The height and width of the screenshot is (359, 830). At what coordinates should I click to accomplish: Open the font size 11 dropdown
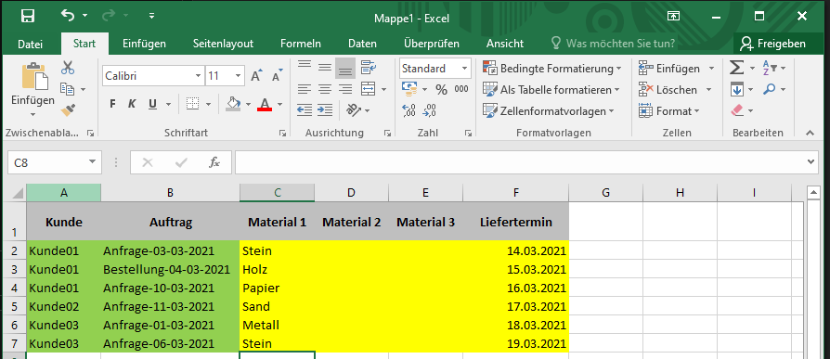point(239,76)
